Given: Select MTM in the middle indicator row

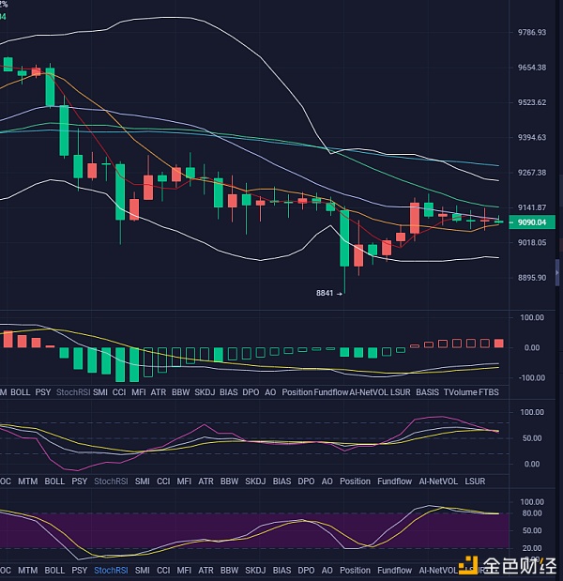Looking at the screenshot, I should 28,482.
